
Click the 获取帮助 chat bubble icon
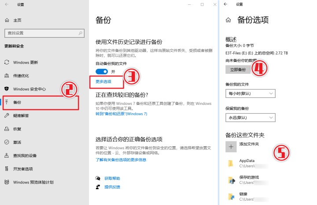click(x=98, y=178)
